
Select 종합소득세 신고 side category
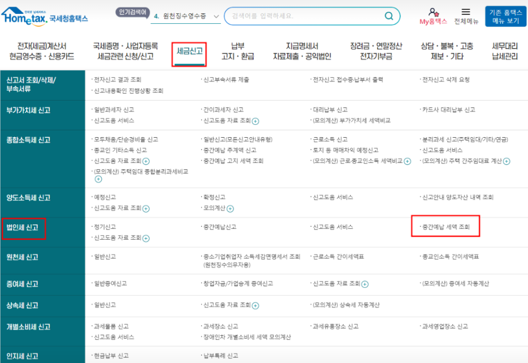42,159
